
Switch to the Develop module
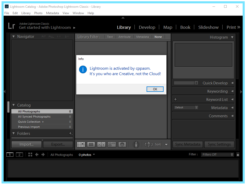[x=147, y=27]
